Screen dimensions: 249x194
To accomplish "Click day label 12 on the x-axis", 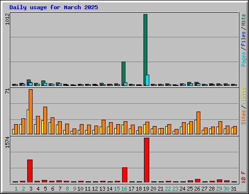I will [95, 189].
